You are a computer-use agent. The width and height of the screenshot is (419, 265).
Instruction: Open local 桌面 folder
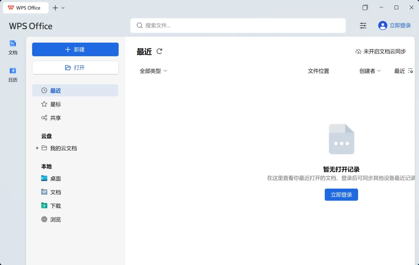click(x=51, y=178)
